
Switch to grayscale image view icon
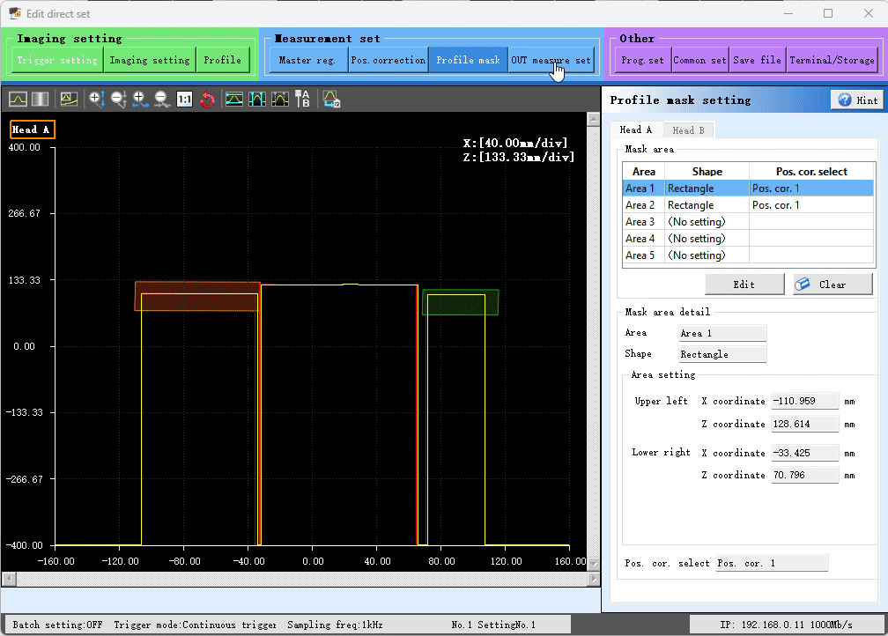tap(41, 100)
